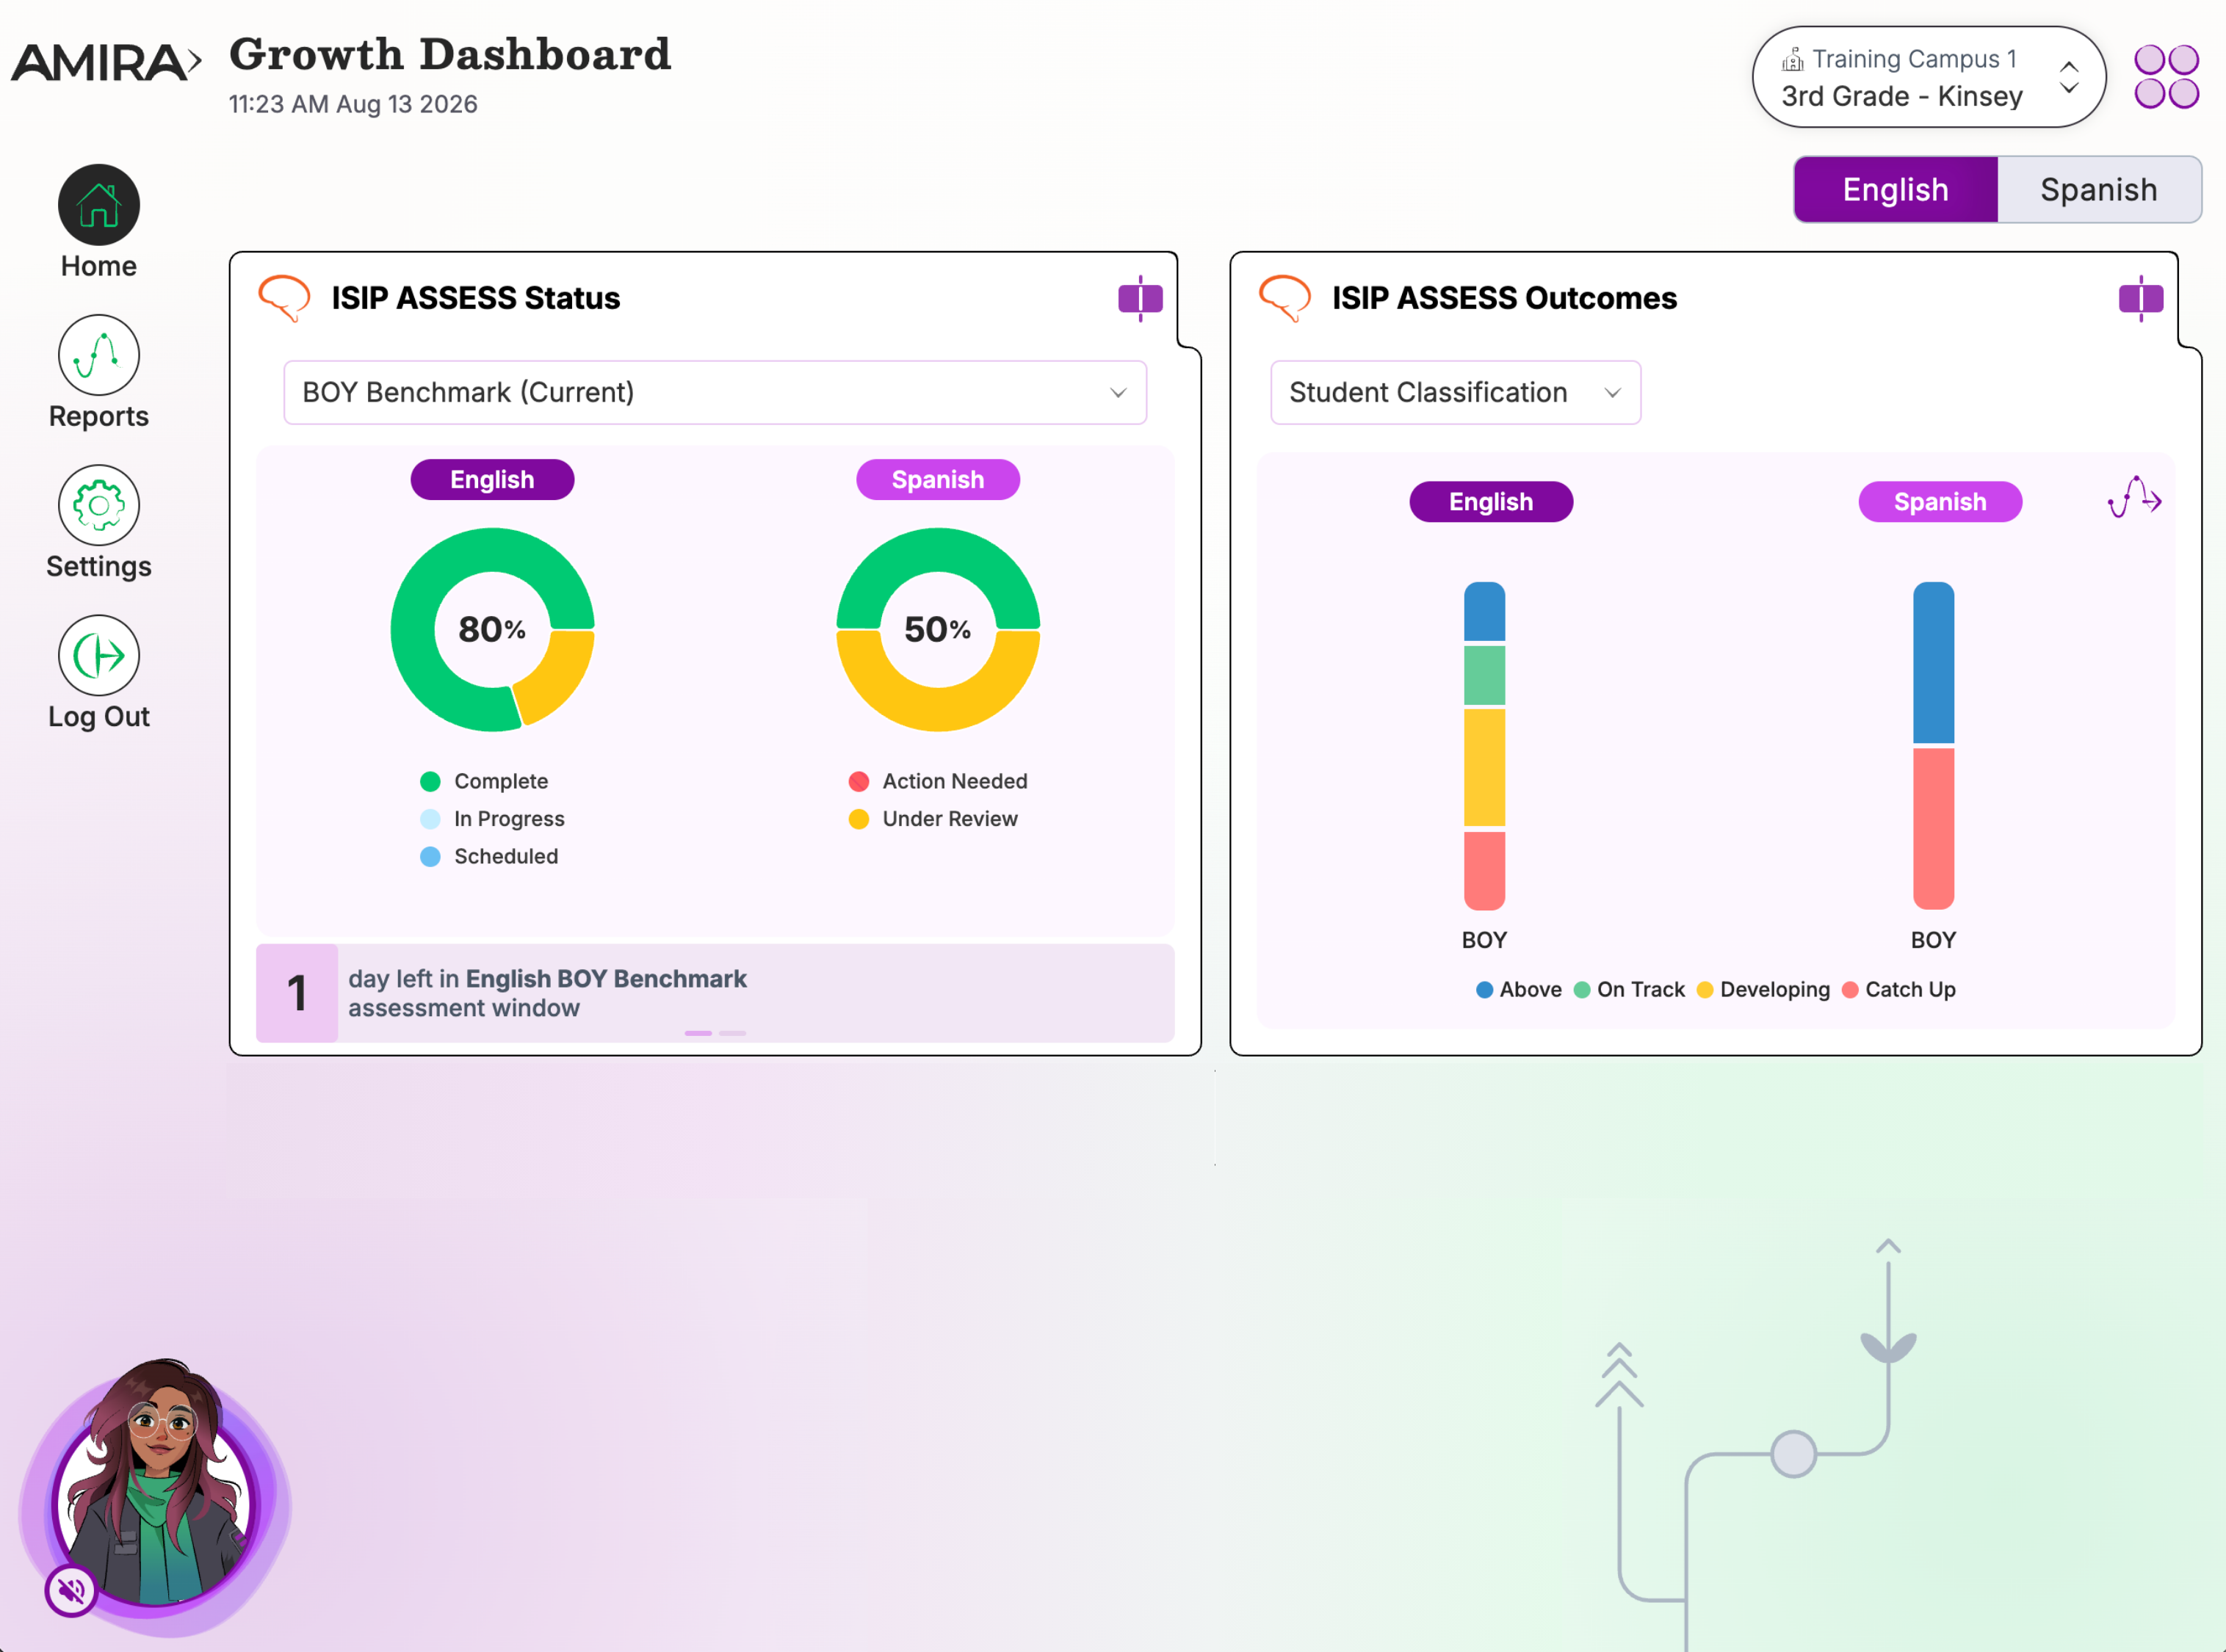Click the Log Out icon
Screen dimensions: 2226x1652
[x=98, y=655]
